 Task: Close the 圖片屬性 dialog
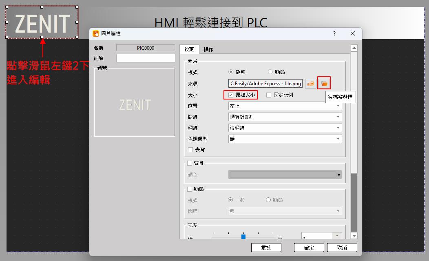pos(353,33)
